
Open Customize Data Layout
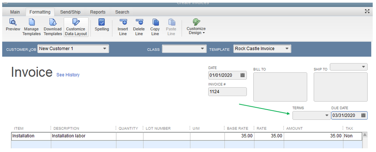pos(76,27)
